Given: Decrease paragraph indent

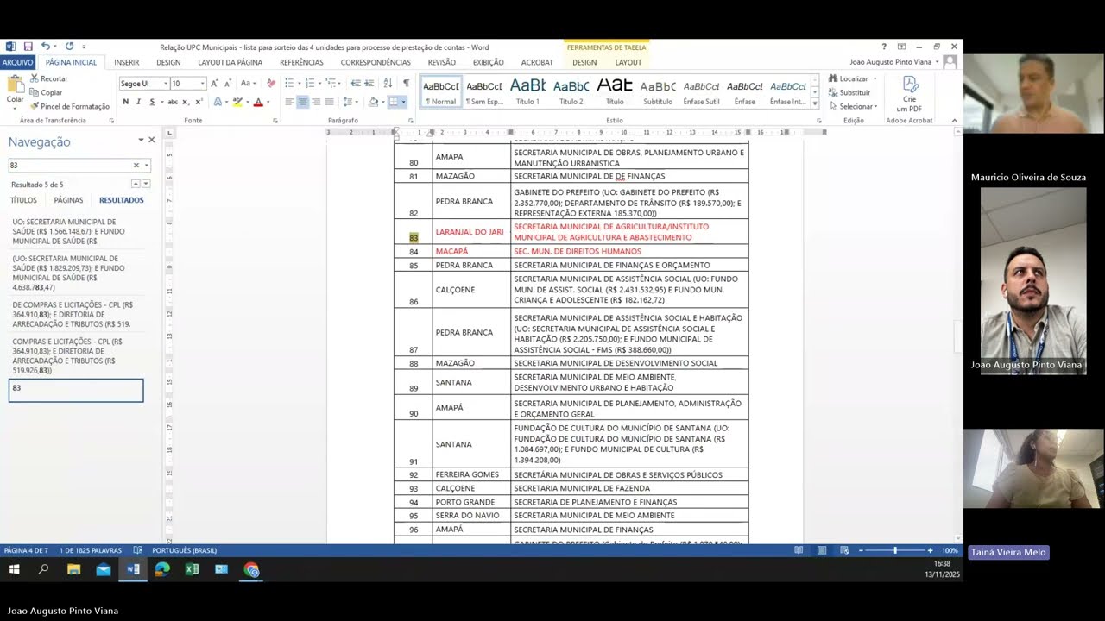Looking at the screenshot, I should pos(356,84).
